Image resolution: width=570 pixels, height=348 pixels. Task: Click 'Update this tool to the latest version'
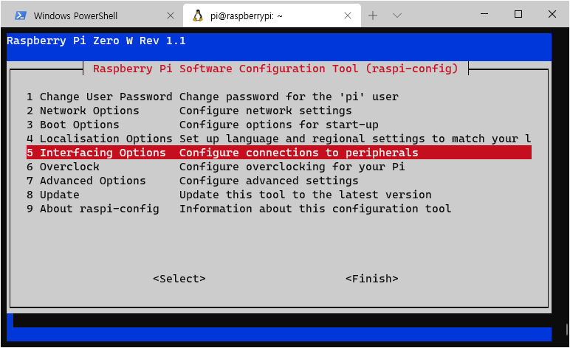click(306, 195)
